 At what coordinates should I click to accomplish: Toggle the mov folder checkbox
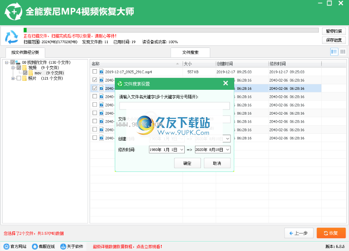click(x=25, y=73)
